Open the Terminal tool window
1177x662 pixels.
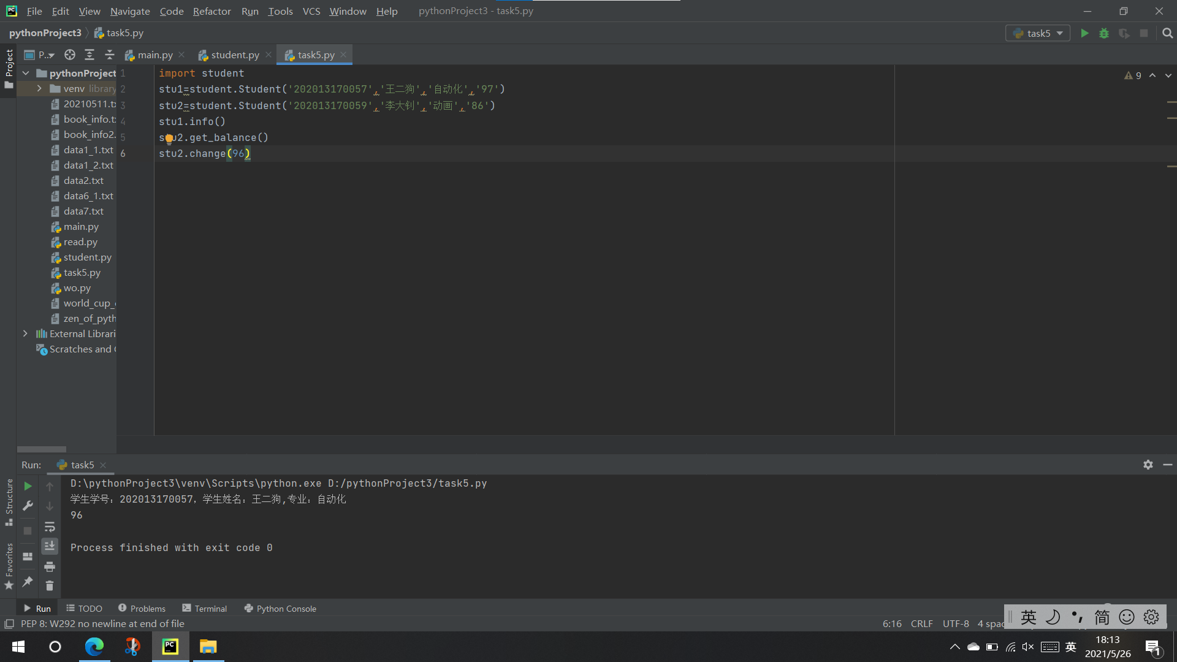tap(205, 608)
